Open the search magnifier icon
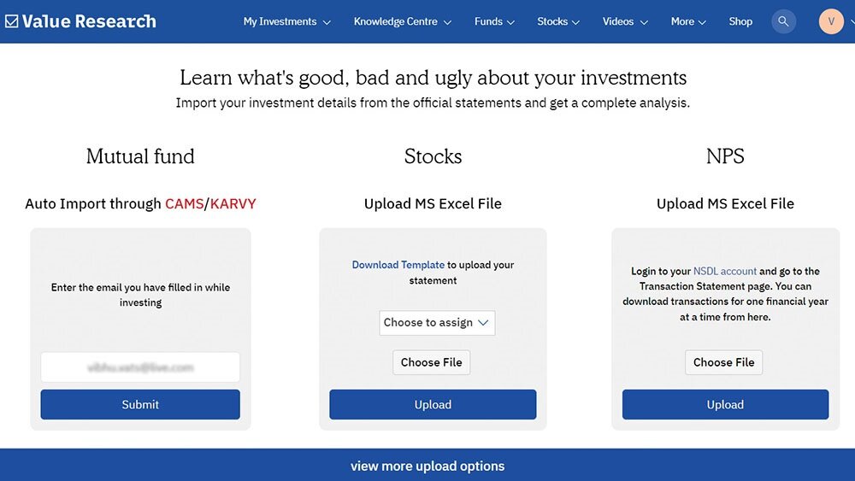855x481 pixels. [783, 21]
